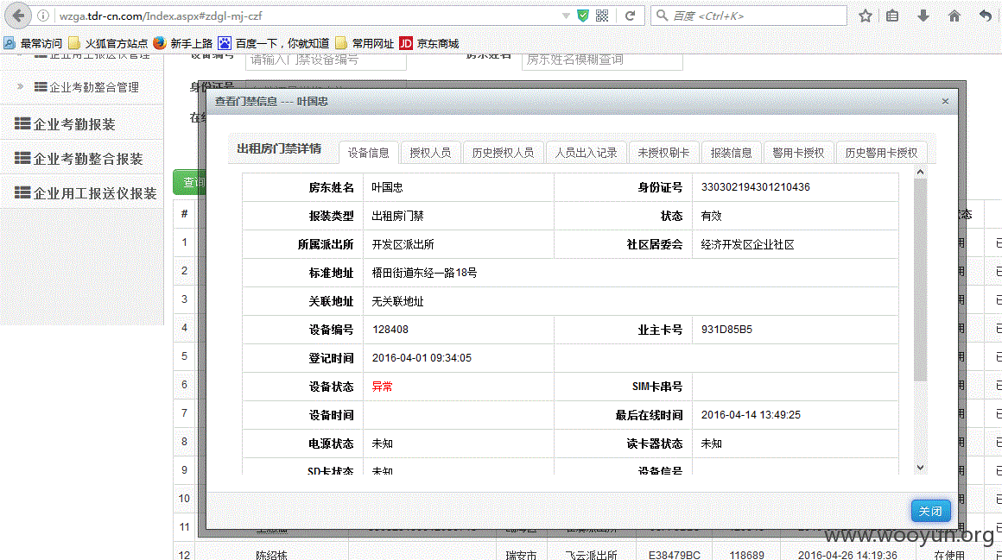
Task: Reload the page with refresh icon
Action: (x=630, y=16)
